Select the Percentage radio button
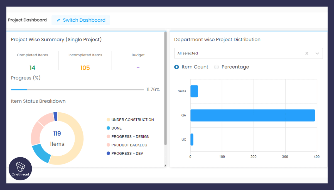 [216, 67]
